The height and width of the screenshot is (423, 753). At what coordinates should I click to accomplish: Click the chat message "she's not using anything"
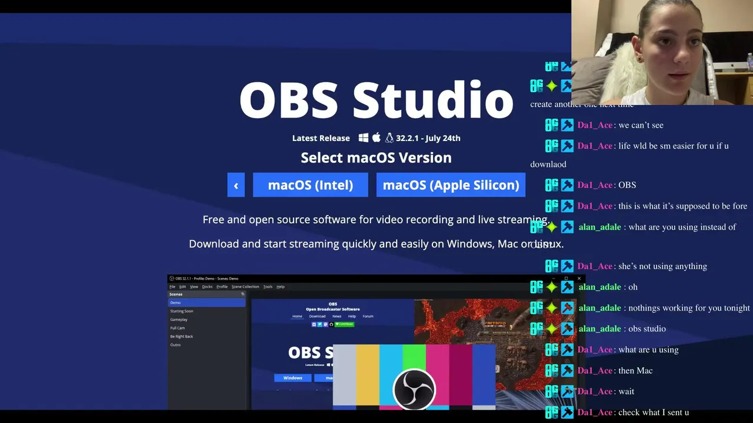[x=662, y=266]
